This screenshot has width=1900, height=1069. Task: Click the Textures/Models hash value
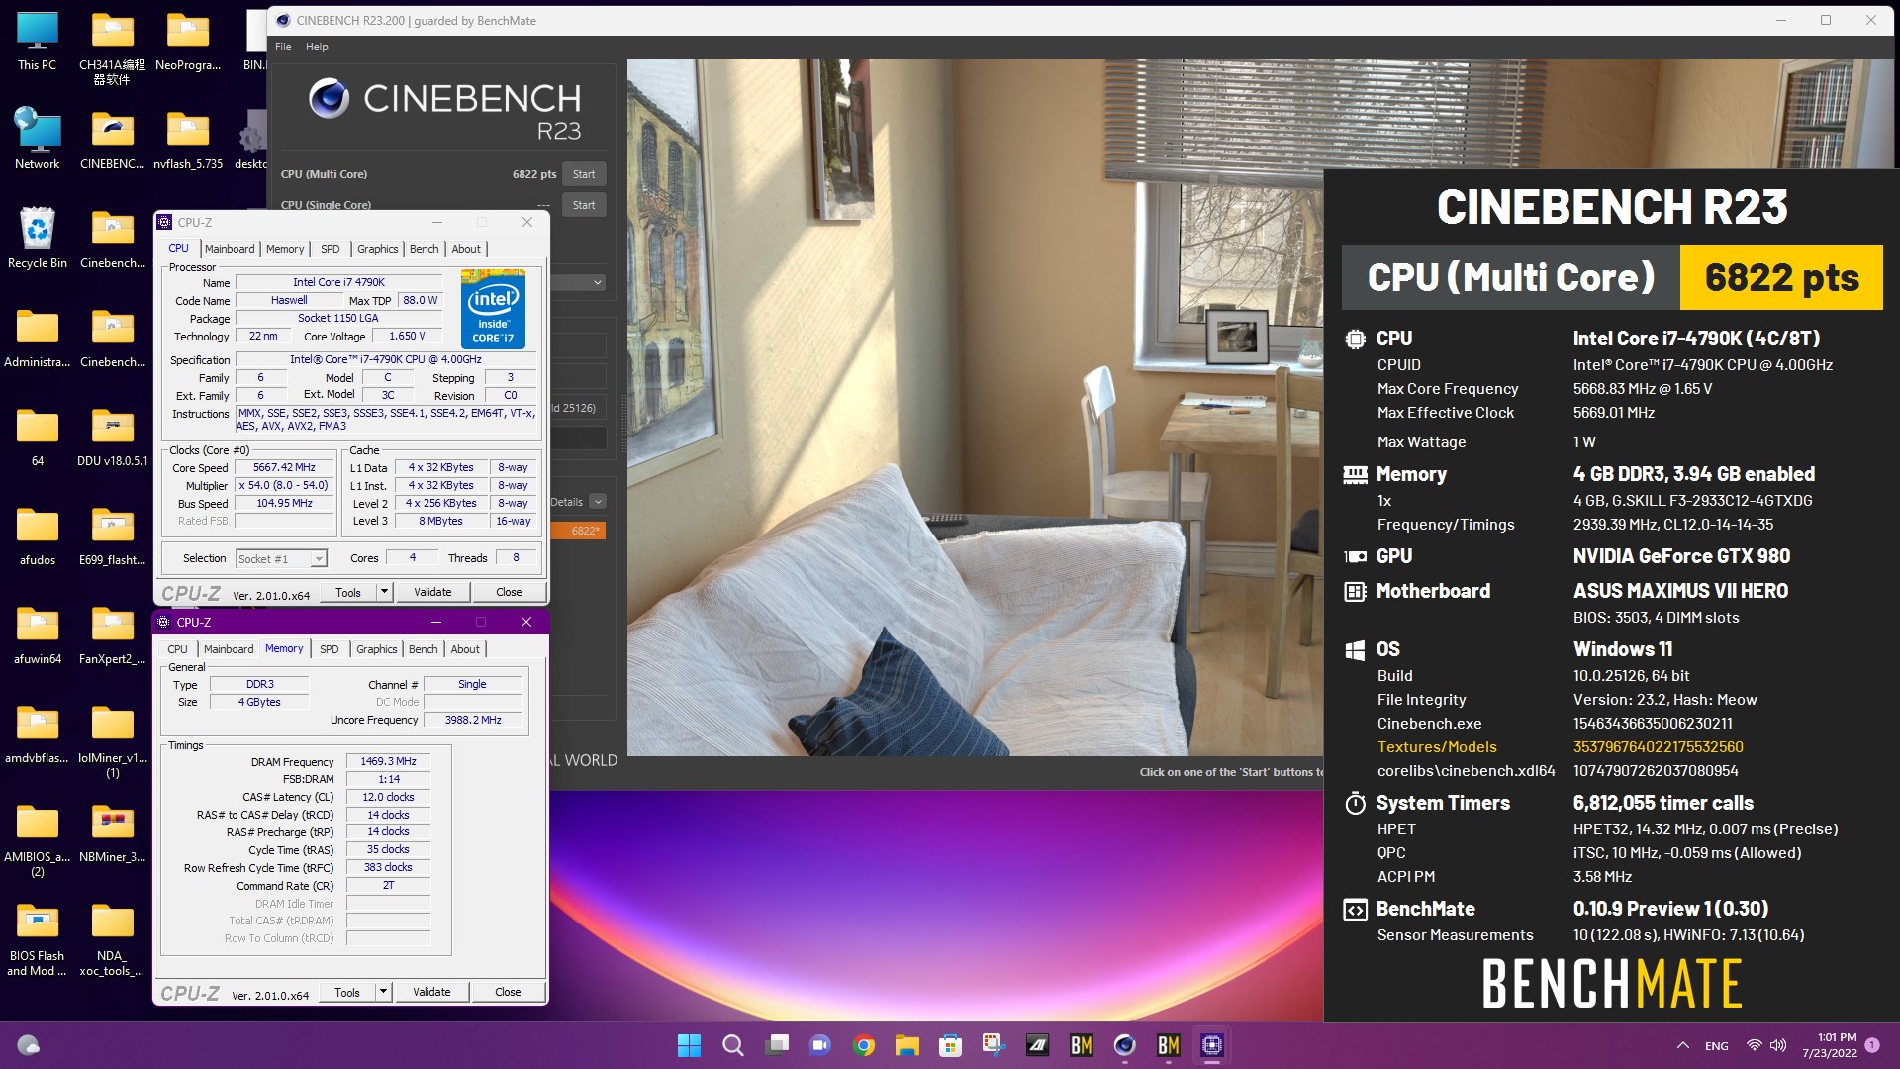[x=1659, y=747]
